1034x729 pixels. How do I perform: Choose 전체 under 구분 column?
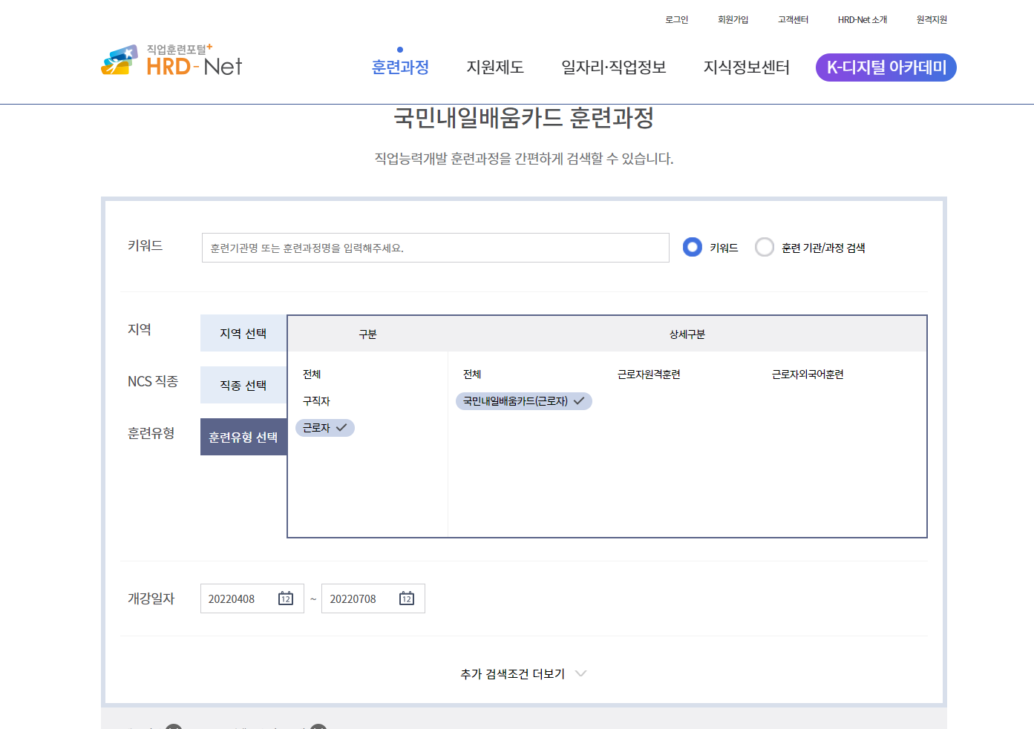point(312,375)
